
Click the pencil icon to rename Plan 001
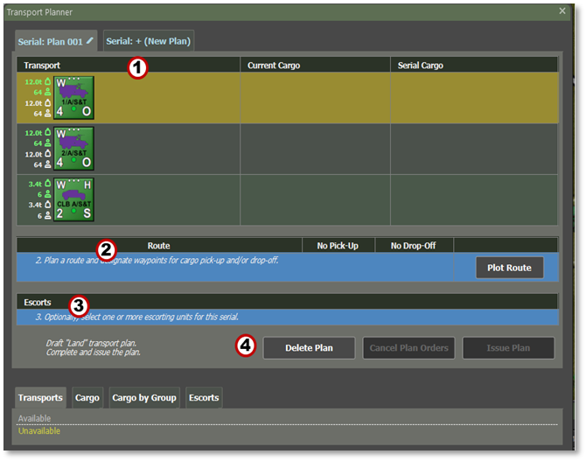[x=89, y=40]
